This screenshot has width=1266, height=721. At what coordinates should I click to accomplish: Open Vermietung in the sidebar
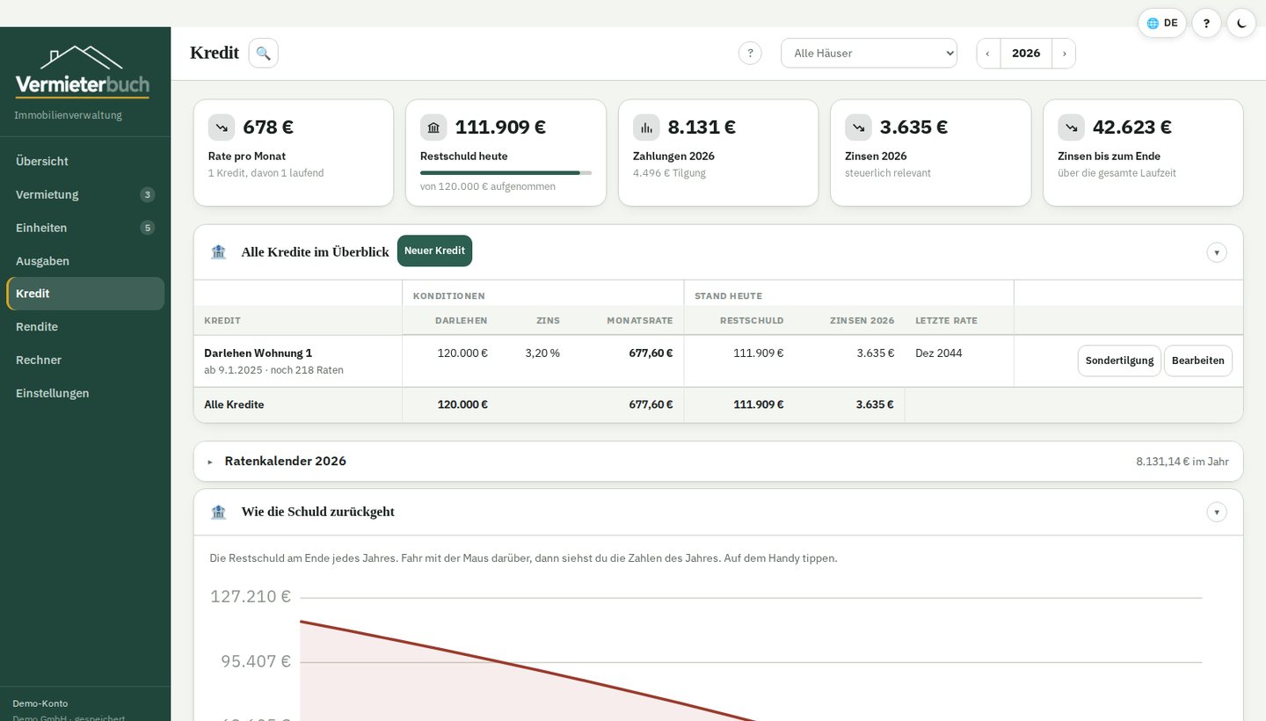point(85,194)
